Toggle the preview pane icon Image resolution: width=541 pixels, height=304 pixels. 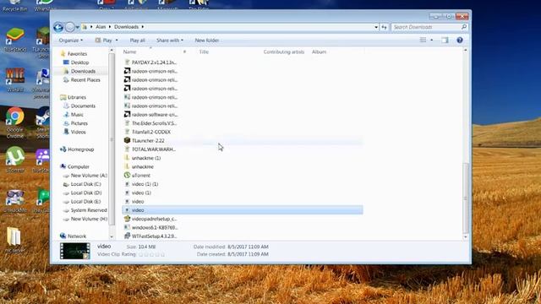click(x=445, y=41)
